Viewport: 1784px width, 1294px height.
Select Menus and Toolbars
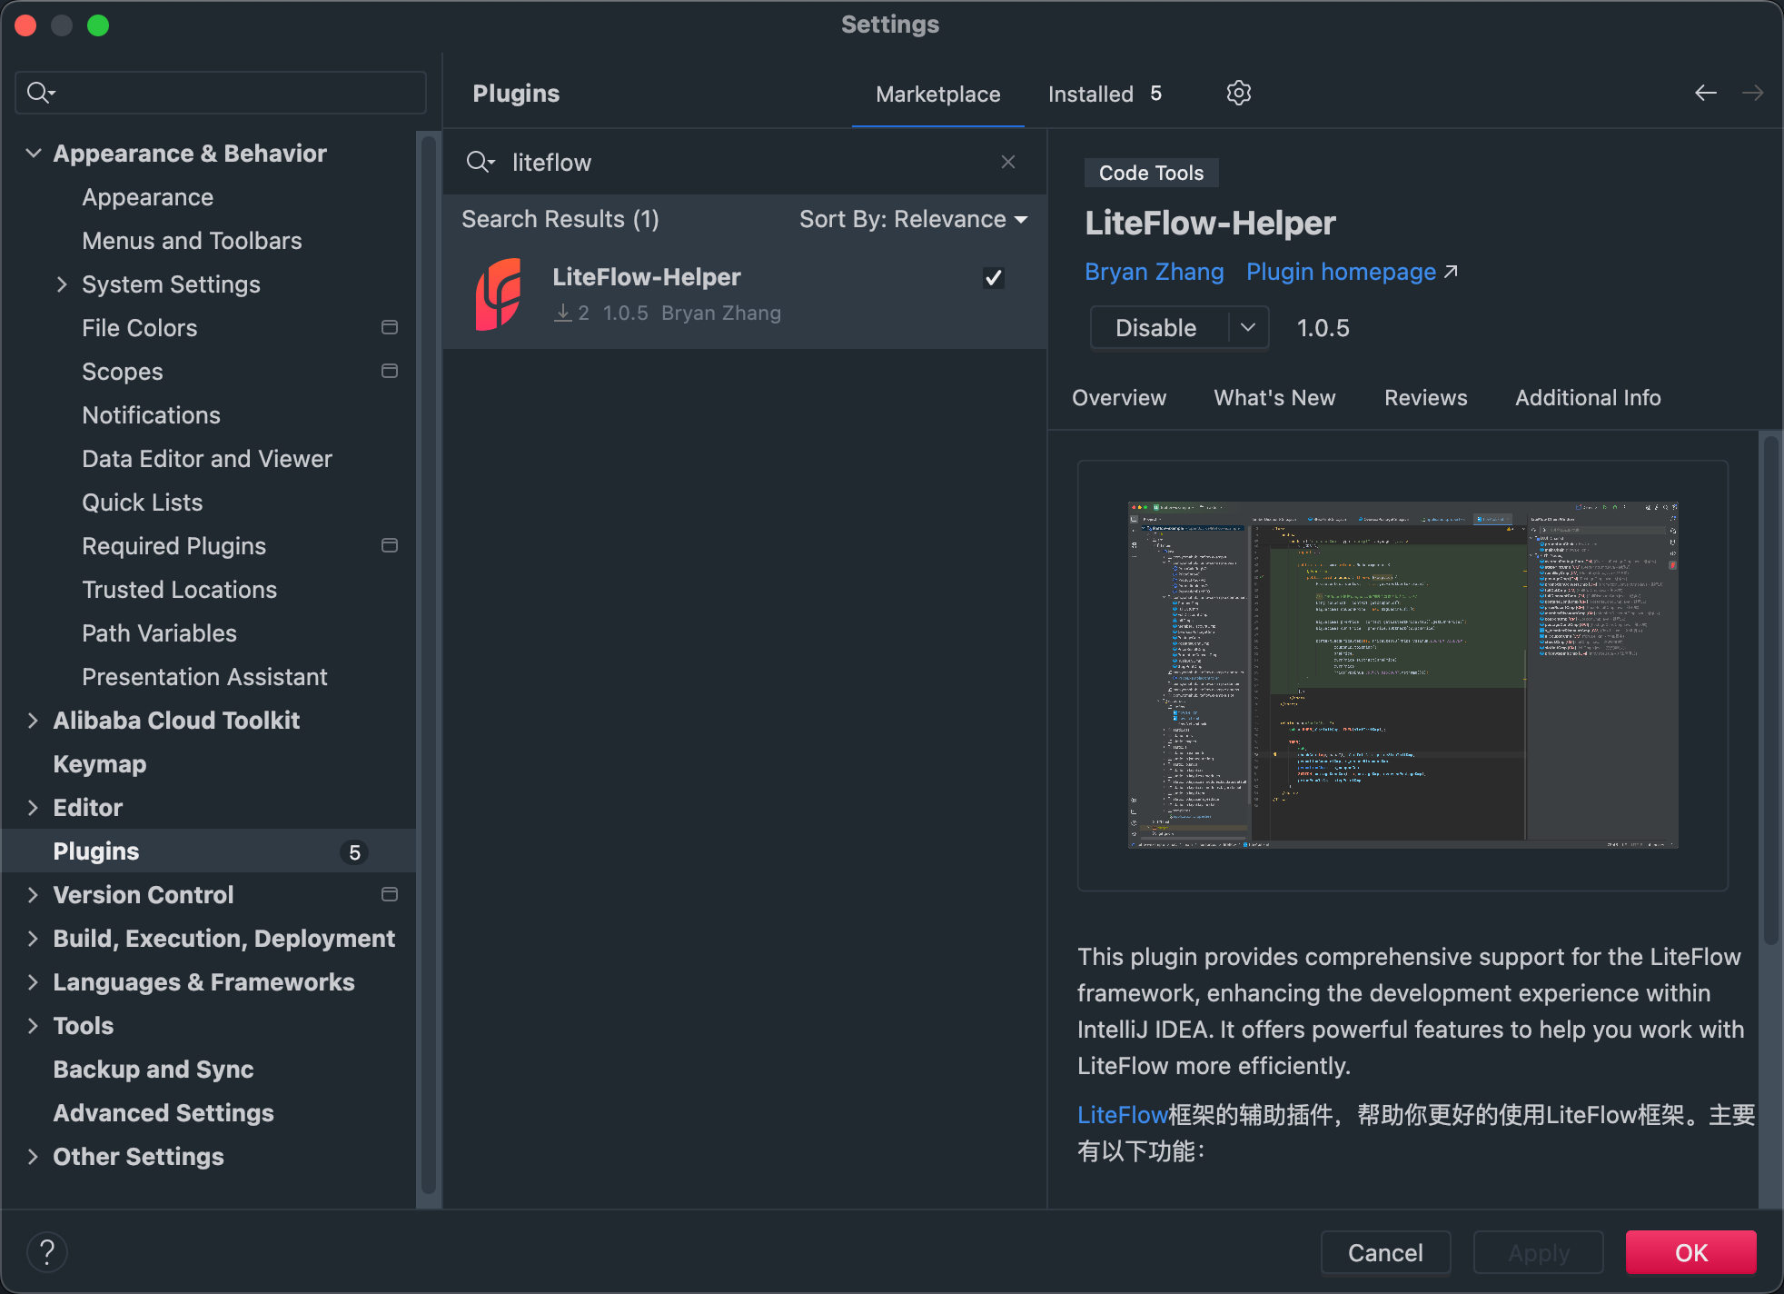pos(192,241)
